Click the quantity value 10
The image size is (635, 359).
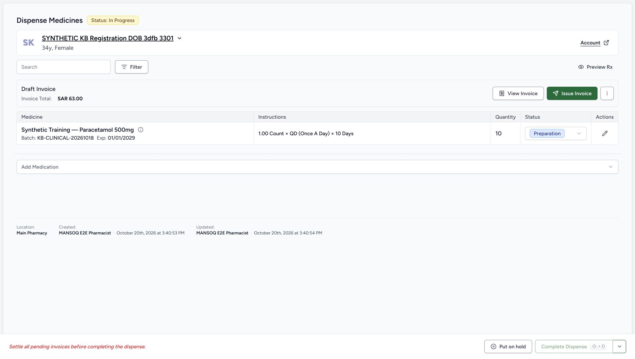(x=498, y=133)
